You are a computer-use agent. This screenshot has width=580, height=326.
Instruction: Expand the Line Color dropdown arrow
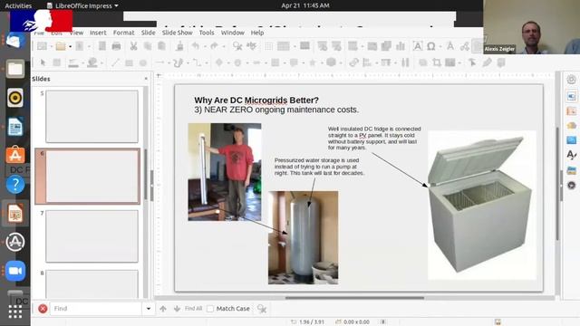[x=82, y=63]
